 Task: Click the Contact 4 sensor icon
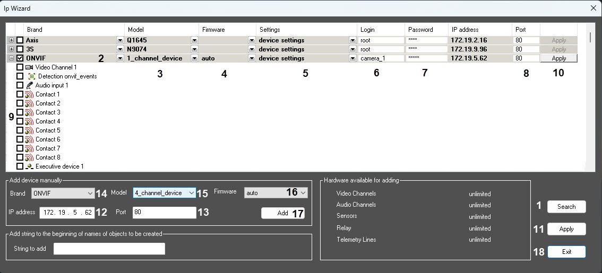pyautogui.click(x=29, y=121)
